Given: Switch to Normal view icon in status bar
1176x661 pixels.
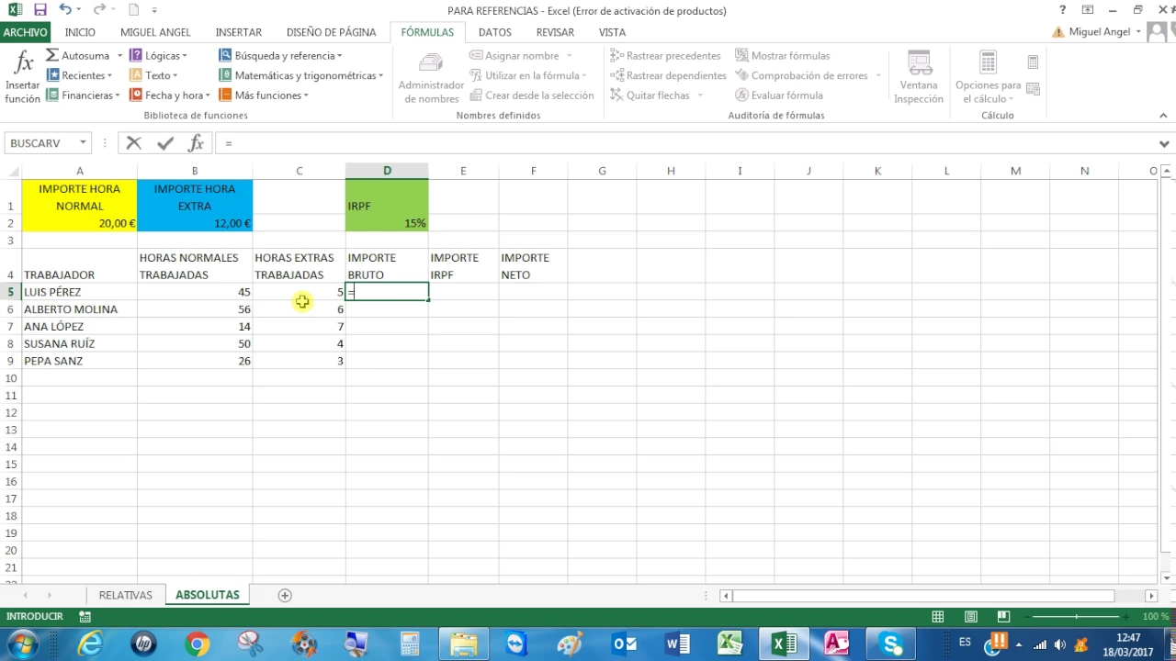Looking at the screenshot, I should click(937, 617).
